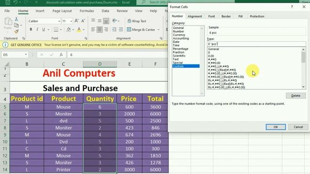Open the Alignment tab in Format Cells
The height and width of the screenshot is (174, 310).
tap(195, 16)
